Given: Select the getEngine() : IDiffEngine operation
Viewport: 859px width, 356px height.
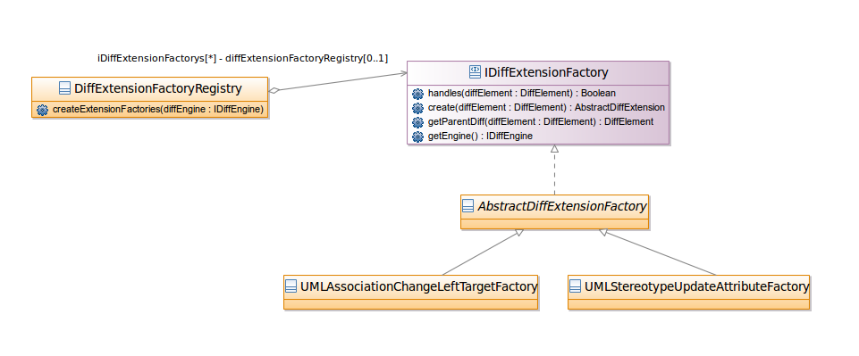Looking at the screenshot, I should pyautogui.click(x=480, y=136).
